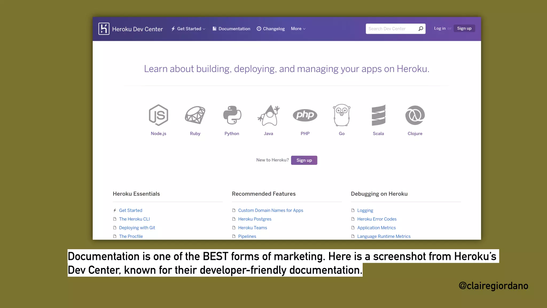Click document icon beside Logging
This screenshot has height=308, width=547.
pyautogui.click(x=353, y=210)
